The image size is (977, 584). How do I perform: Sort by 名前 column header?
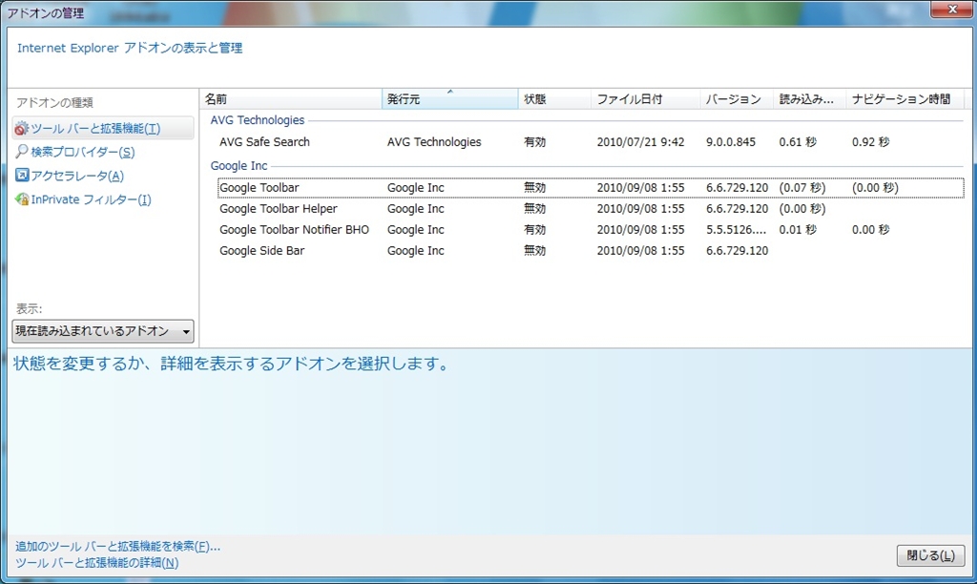coord(291,99)
